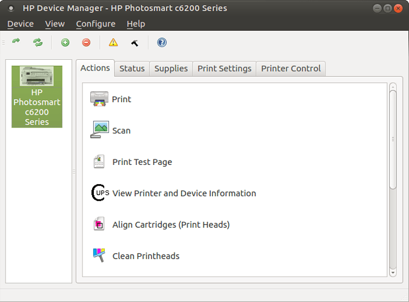The width and height of the screenshot is (409, 302).
Task: Choose the Print action label
Action: point(122,99)
